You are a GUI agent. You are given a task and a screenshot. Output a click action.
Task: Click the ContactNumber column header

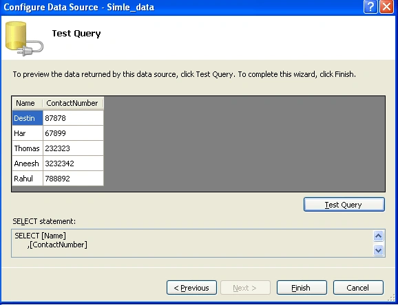coord(73,103)
